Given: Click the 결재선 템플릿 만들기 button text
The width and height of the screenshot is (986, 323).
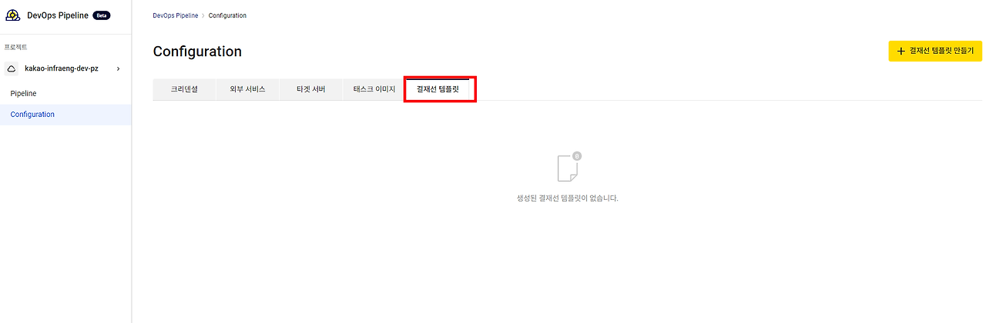Looking at the screenshot, I should pyautogui.click(x=941, y=51).
